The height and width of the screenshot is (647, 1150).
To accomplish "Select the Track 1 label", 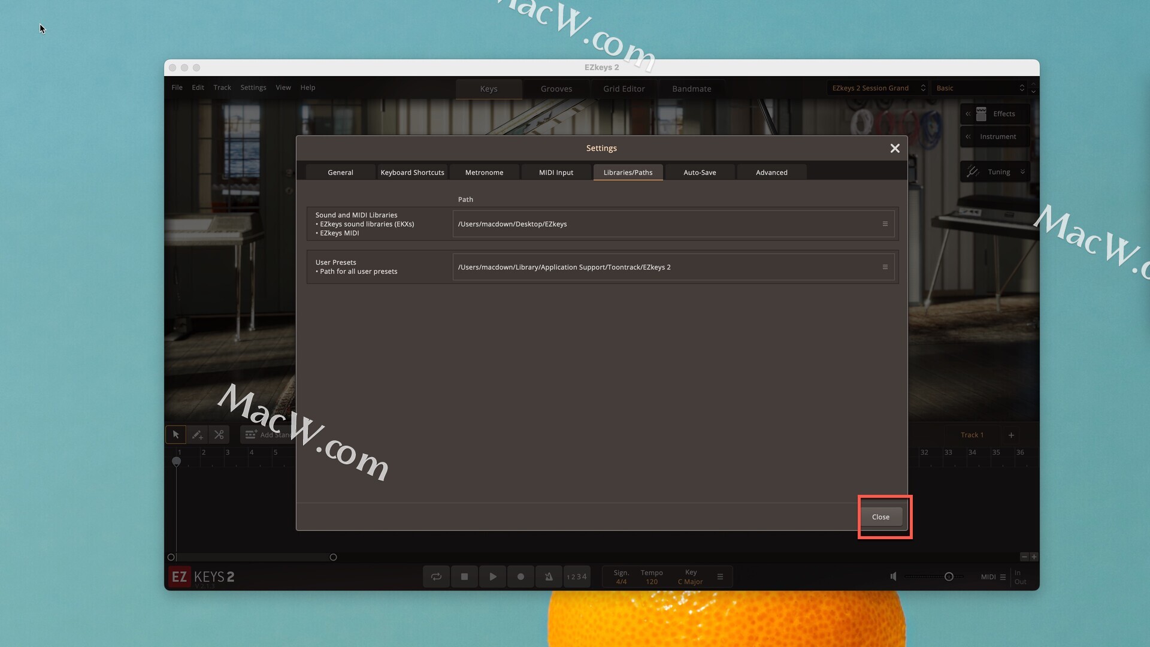I will pyautogui.click(x=972, y=436).
